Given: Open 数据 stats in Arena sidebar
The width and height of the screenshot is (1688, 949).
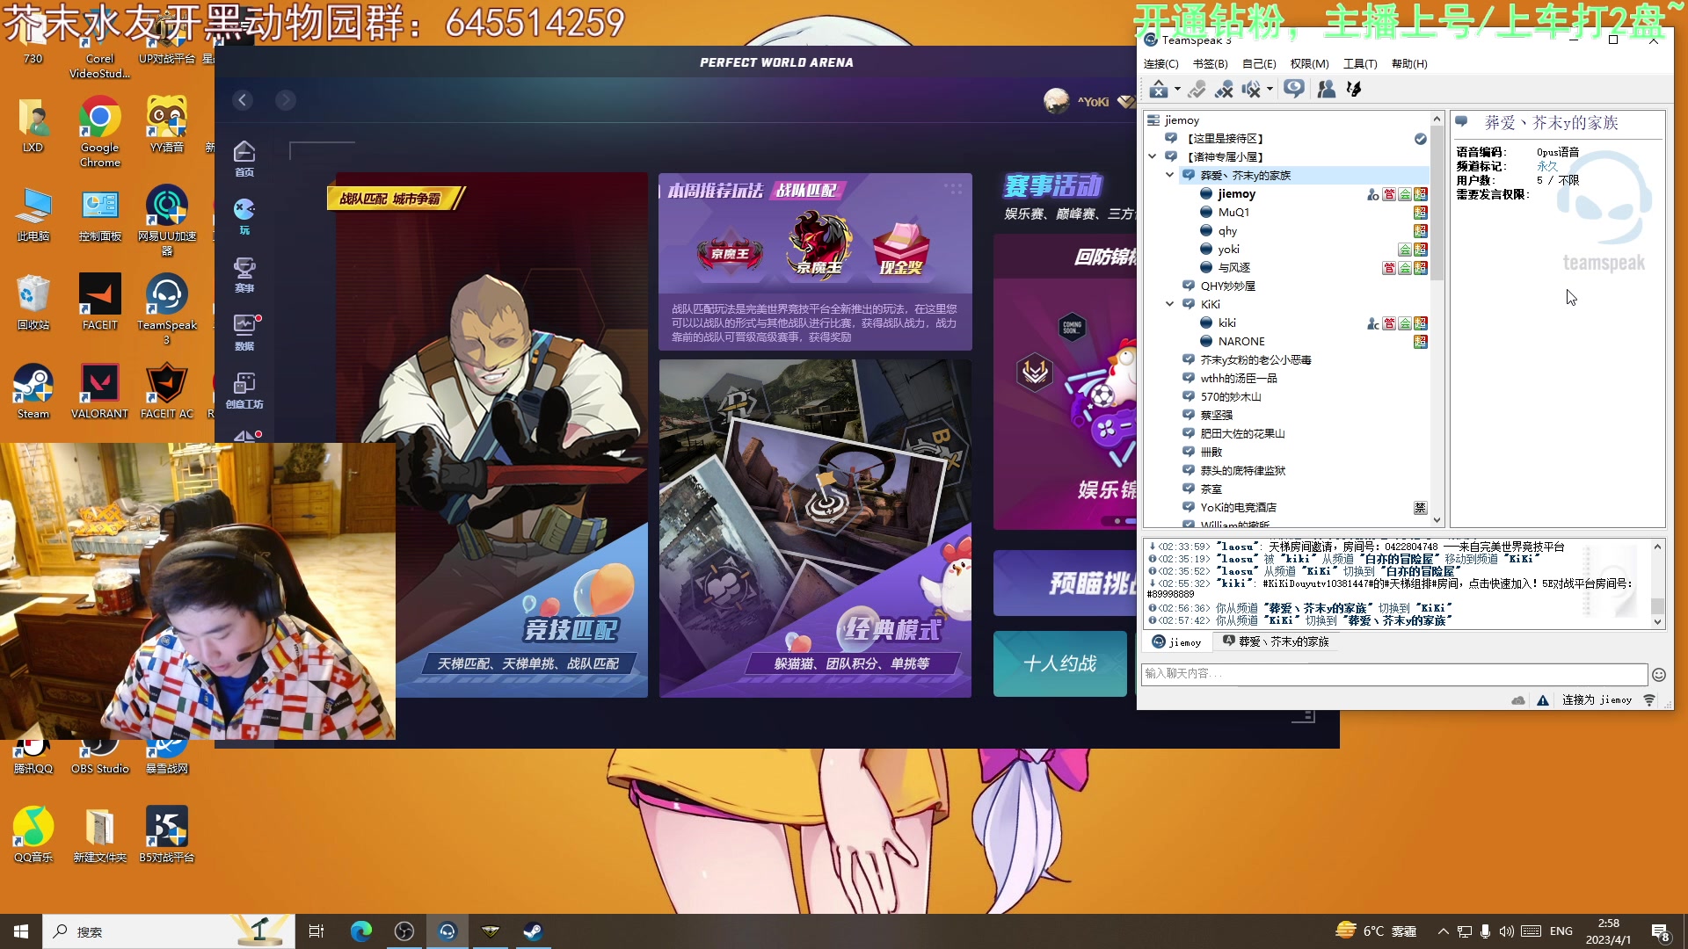Looking at the screenshot, I should coord(244,333).
